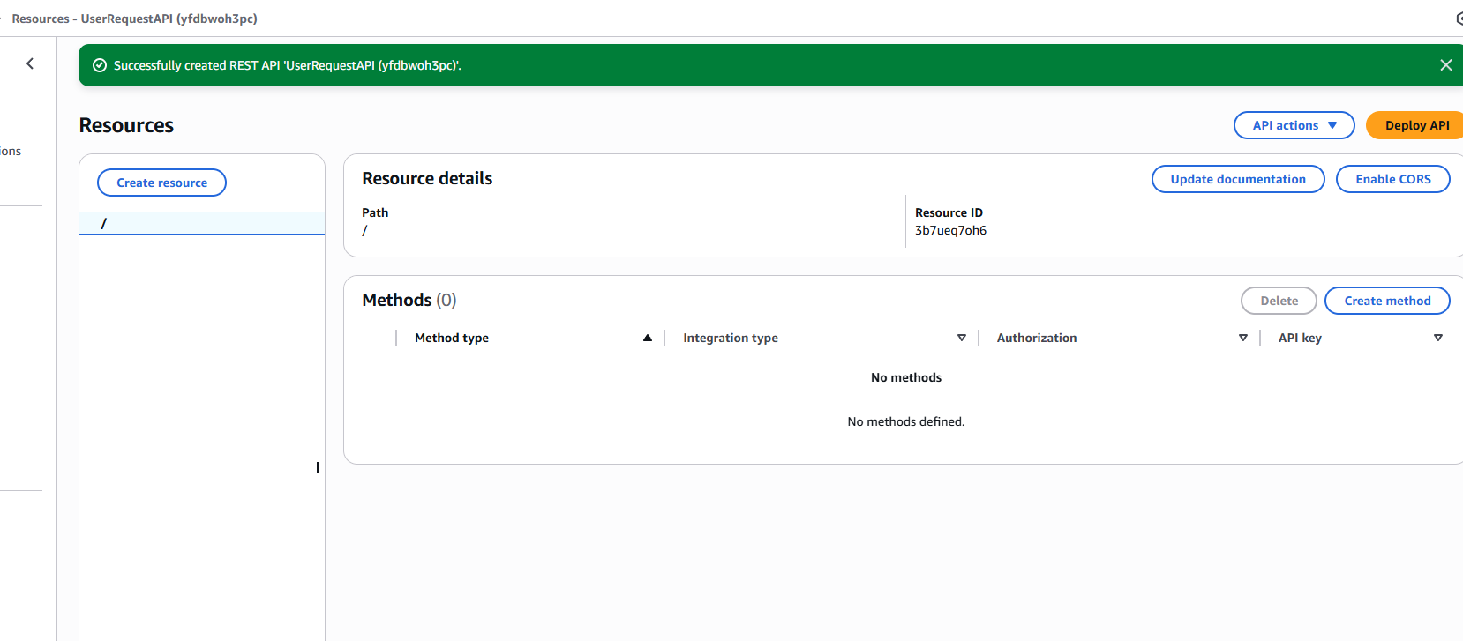Open the API actions dropdown
The image size is (1463, 641).
(x=1293, y=125)
